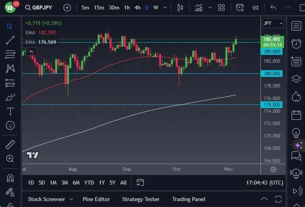305x207 pixels.
Task: Open the alerts clock panel
Action: 296,44
